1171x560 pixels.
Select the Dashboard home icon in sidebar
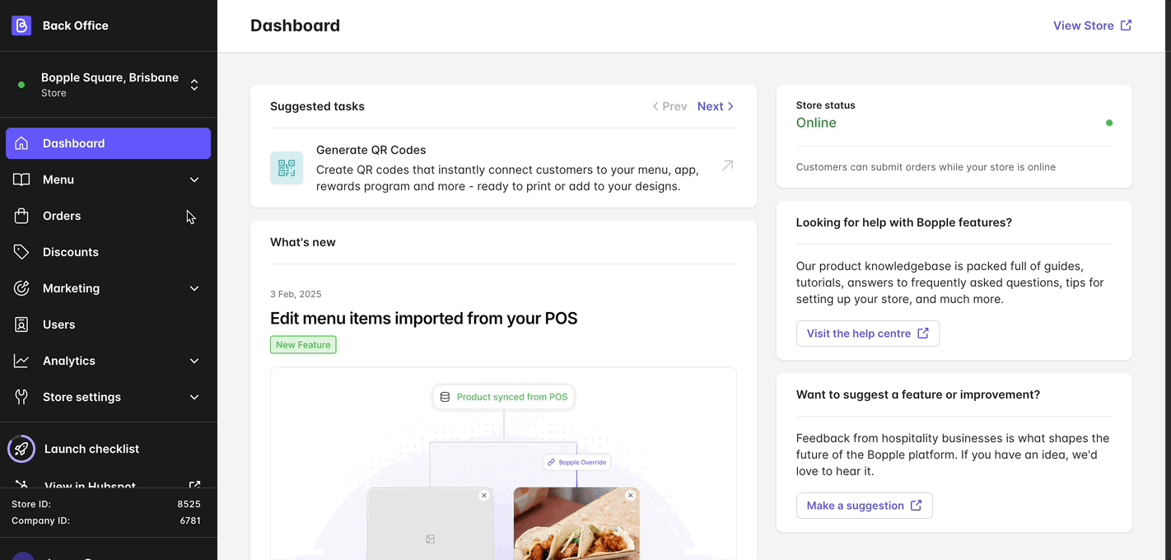pyautogui.click(x=22, y=143)
